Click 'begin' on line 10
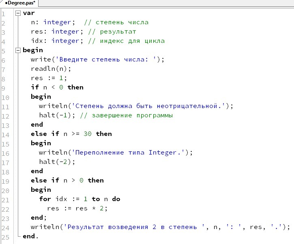Image resolution: width=294 pixels, height=244 pixels. 41,97
